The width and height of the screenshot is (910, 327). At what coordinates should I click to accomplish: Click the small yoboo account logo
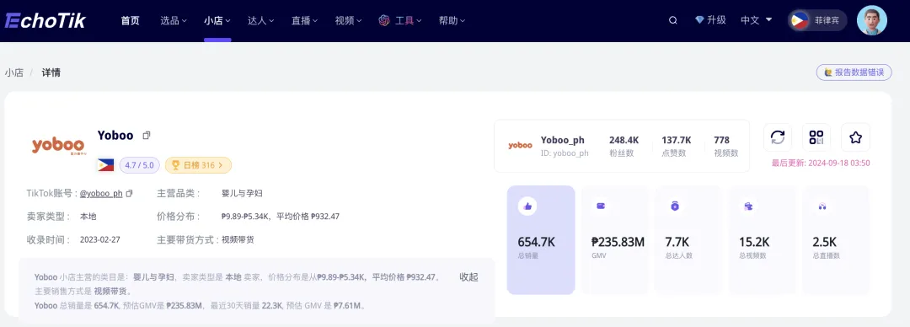coord(520,145)
